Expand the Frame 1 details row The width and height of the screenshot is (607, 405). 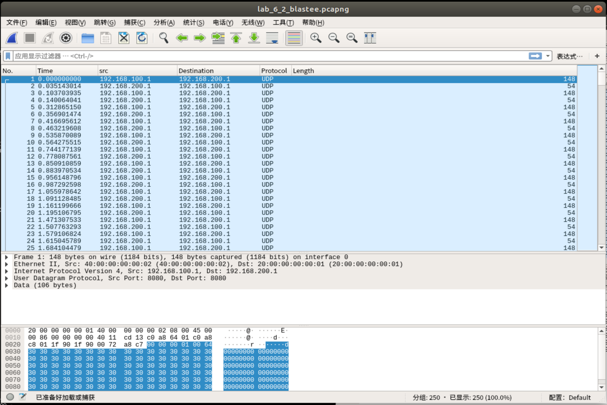coord(7,257)
